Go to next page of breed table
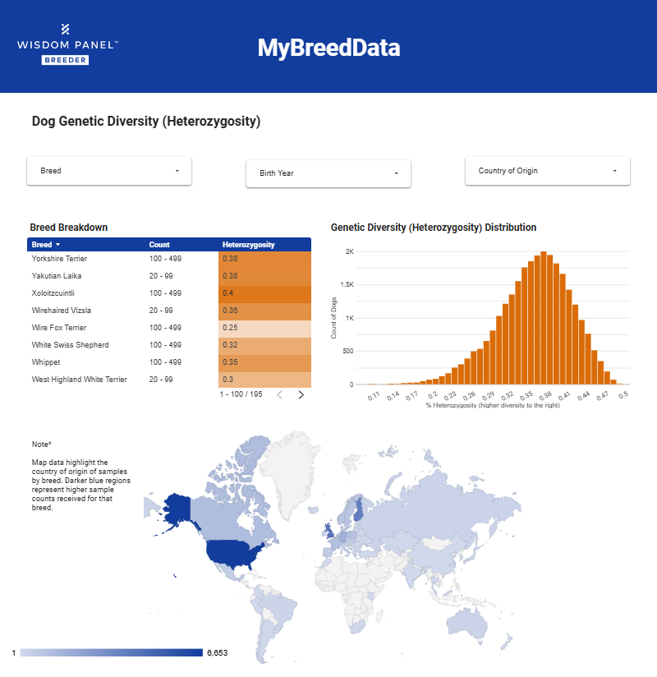Image resolution: width=657 pixels, height=677 pixels. (301, 394)
